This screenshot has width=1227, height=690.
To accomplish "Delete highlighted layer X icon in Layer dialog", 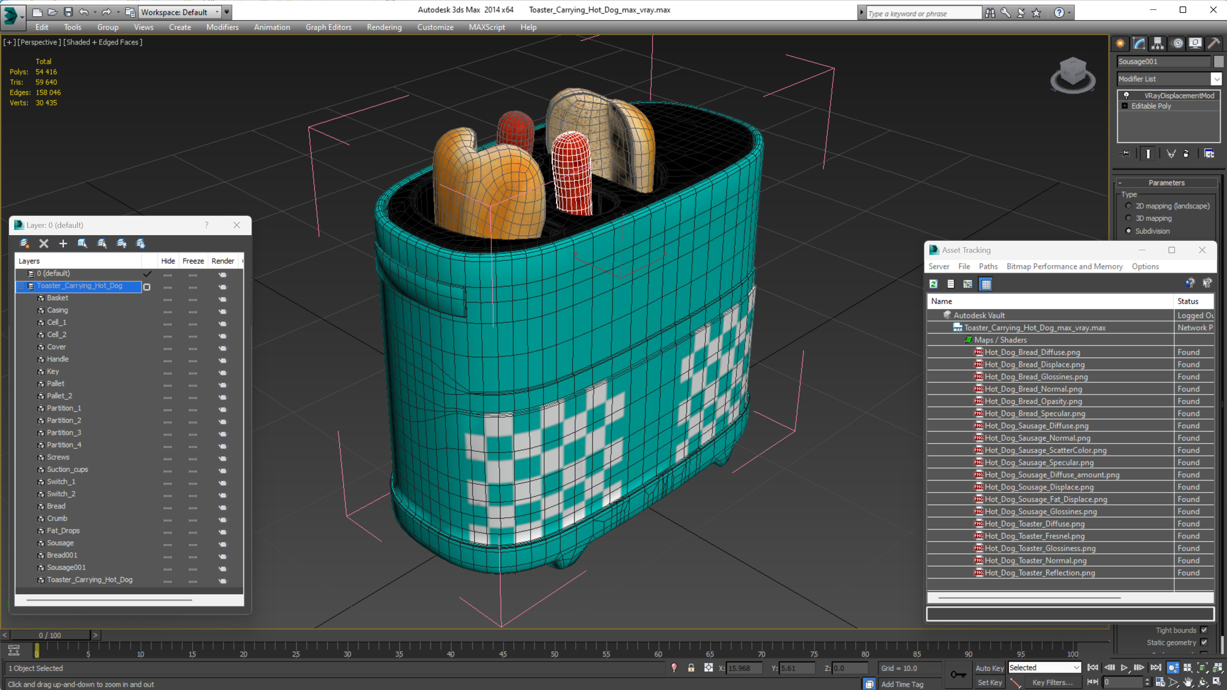I will click(x=44, y=243).
